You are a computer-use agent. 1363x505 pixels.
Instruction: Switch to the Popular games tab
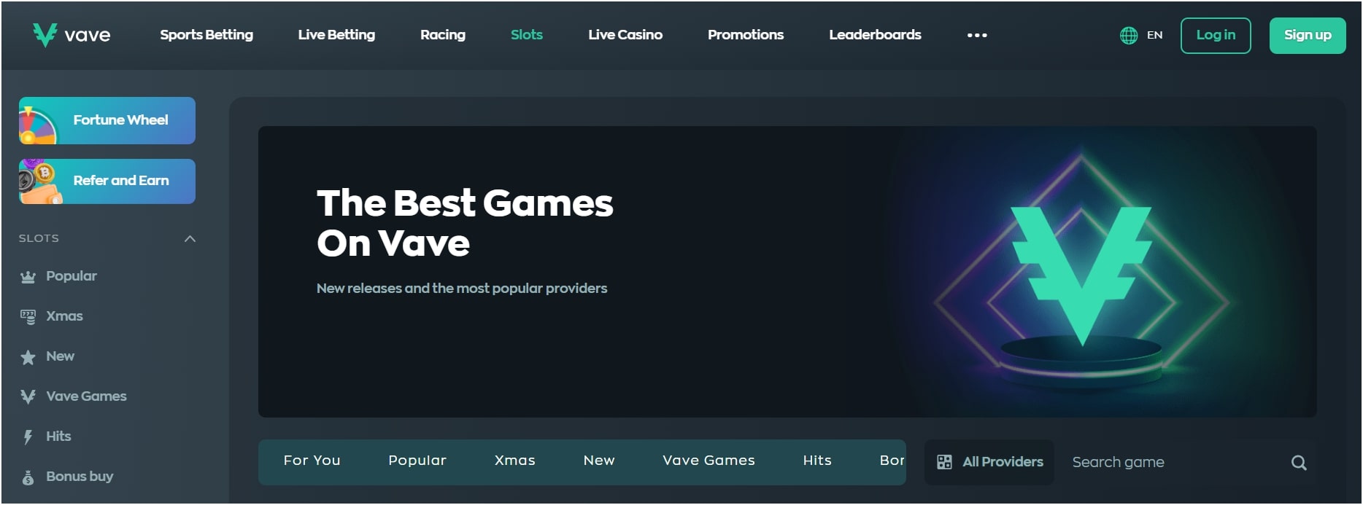click(x=417, y=461)
